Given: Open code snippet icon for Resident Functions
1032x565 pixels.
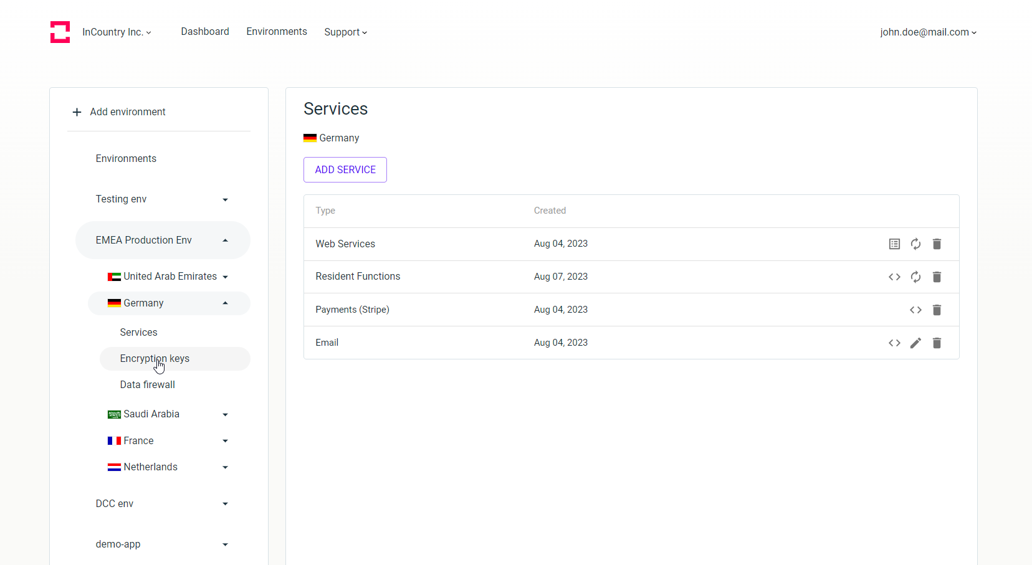Looking at the screenshot, I should pos(894,277).
